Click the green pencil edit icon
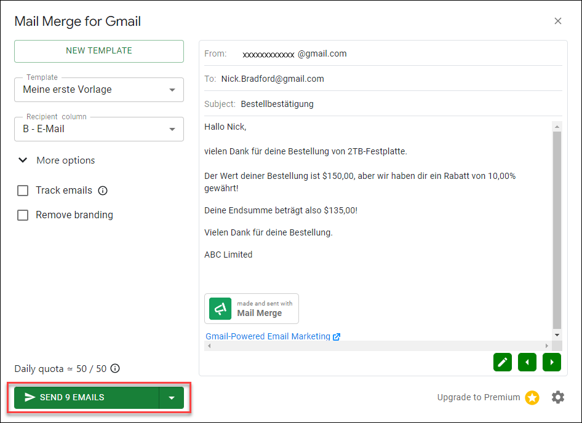The width and height of the screenshot is (582, 423). coord(503,362)
